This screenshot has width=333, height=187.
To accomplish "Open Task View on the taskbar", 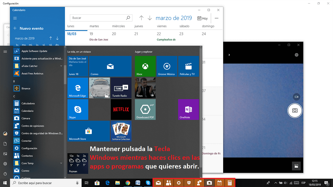I will (x=87, y=183).
